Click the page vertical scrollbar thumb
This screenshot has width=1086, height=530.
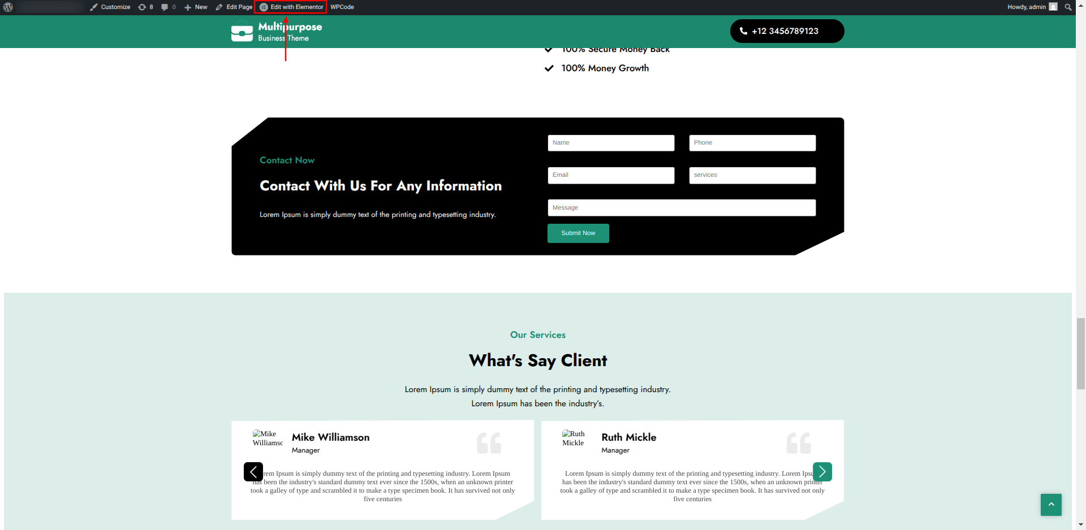pyautogui.click(x=1081, y=354)
